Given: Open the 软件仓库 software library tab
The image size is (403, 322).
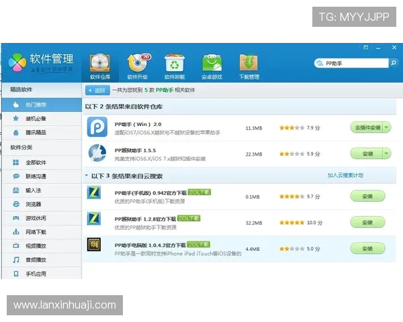Looking at the screenshot, I should [x=100, y=66].
